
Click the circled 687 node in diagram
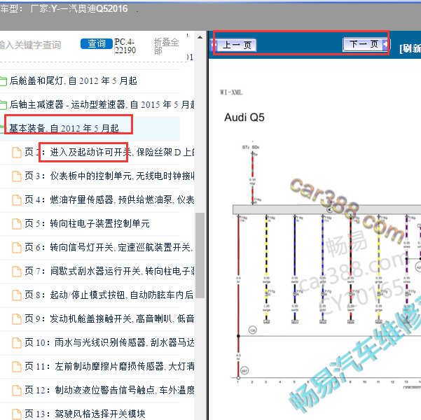[x=244, y=370]
